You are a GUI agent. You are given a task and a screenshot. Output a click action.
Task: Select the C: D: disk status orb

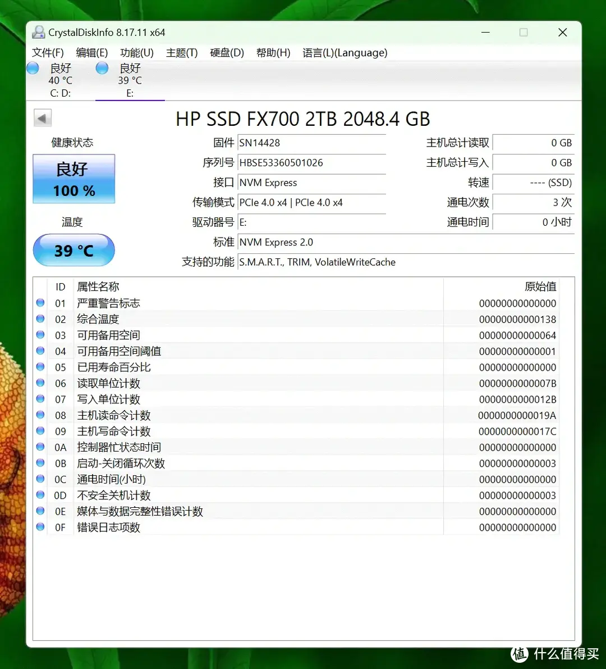point(33,69)
